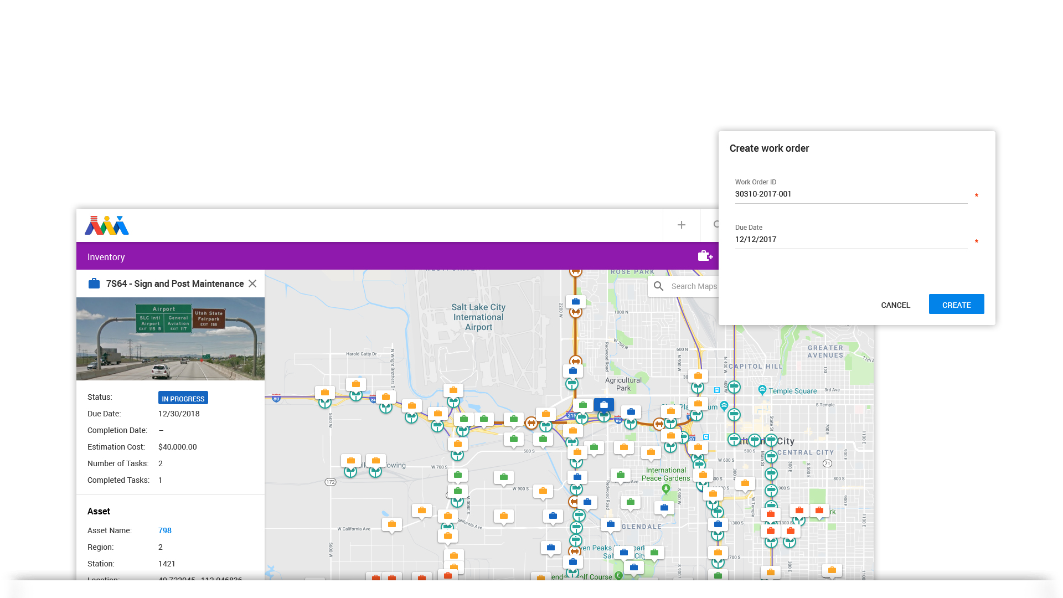The width and height of the screenshot is (1063, 598).
Task: Click the CREATE button in work order dialog
Action: [956, 305]
